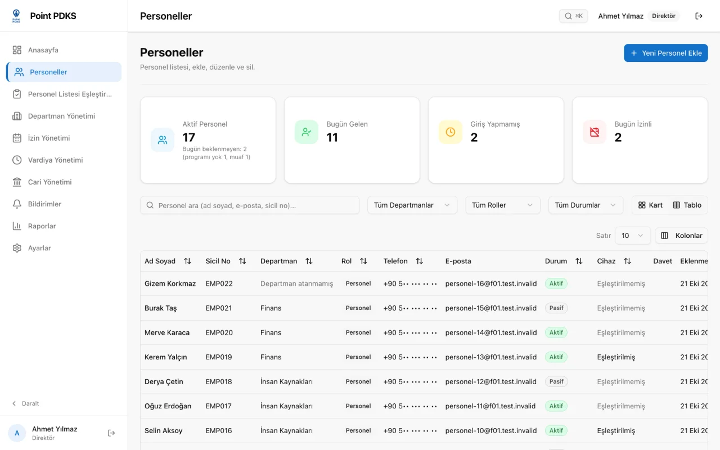Focus the Personel ara search field
The height and width of the screenshot is (450, 720).
[x=250, y=205]
